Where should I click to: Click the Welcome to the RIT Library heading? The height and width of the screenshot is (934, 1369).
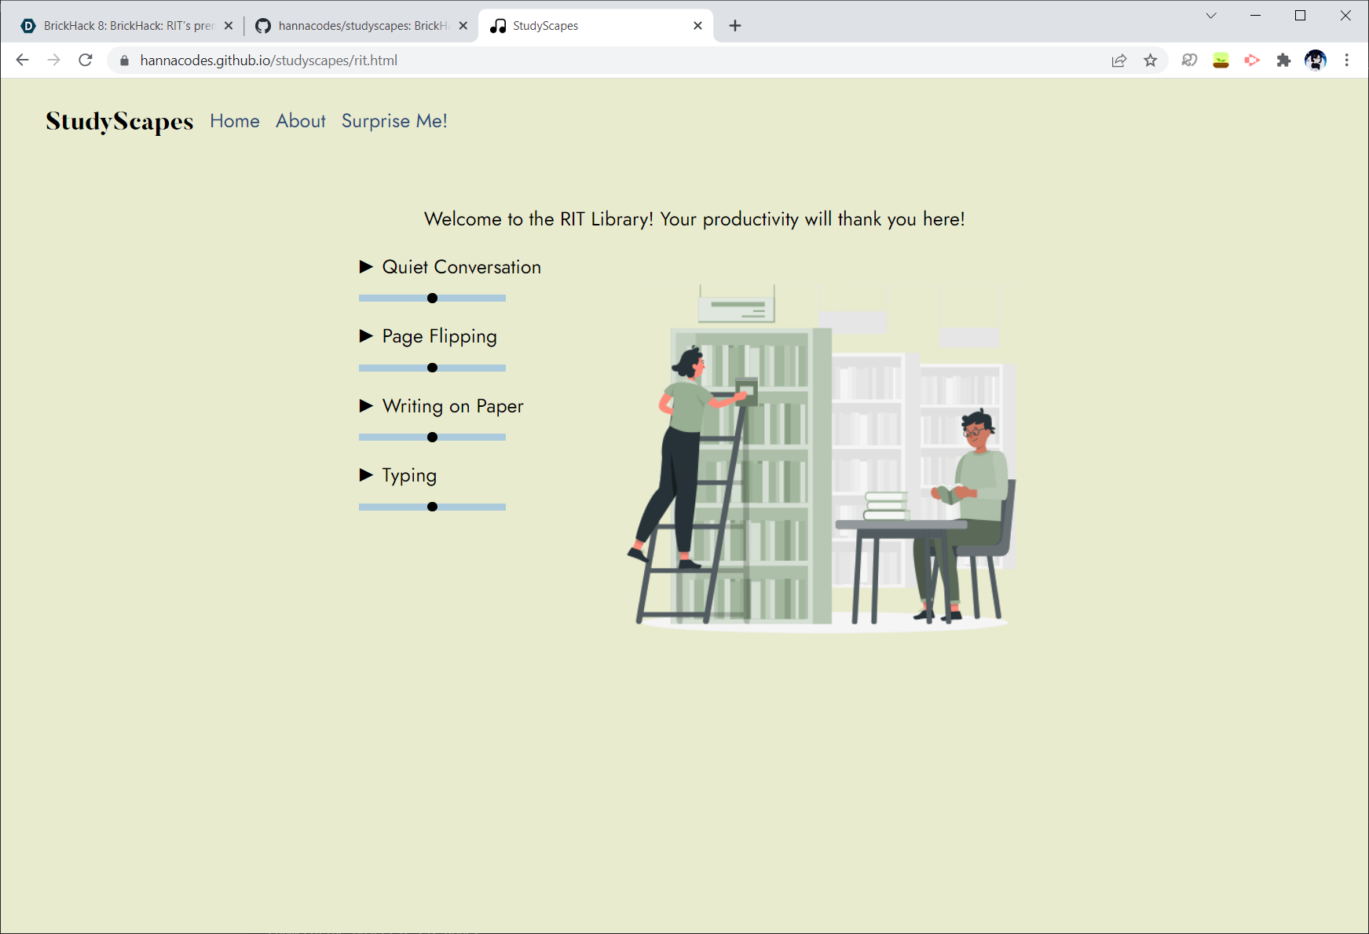pyautogui.click(x=694, y=219)
